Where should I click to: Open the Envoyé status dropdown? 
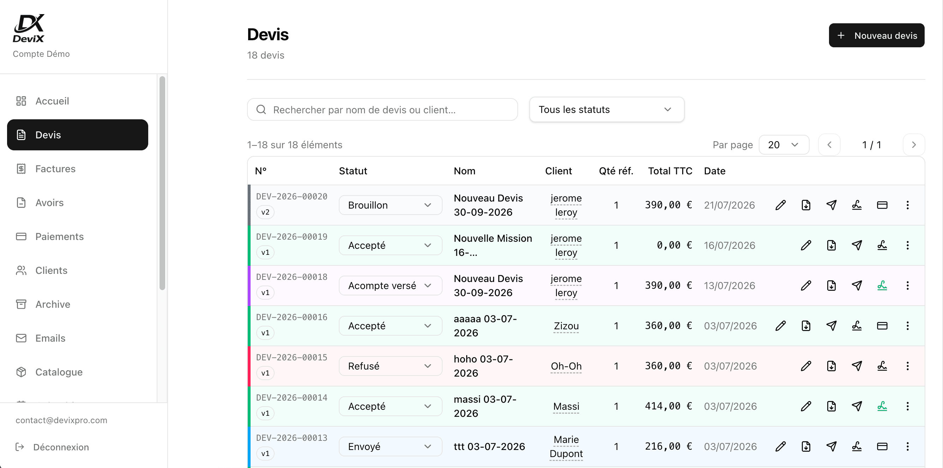pyautogui.click(x=390, y=446)
